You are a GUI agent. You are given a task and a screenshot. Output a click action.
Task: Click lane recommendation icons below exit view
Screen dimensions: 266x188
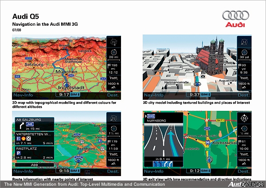163,164
